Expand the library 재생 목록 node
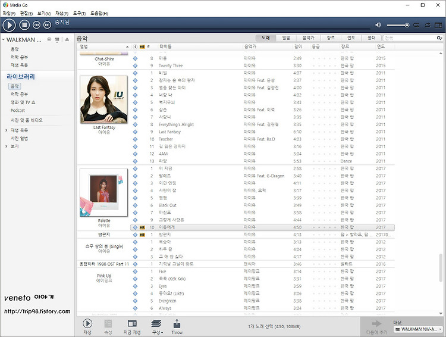Image resolution: width=446 pixels, height=337 pixels. 7,130
